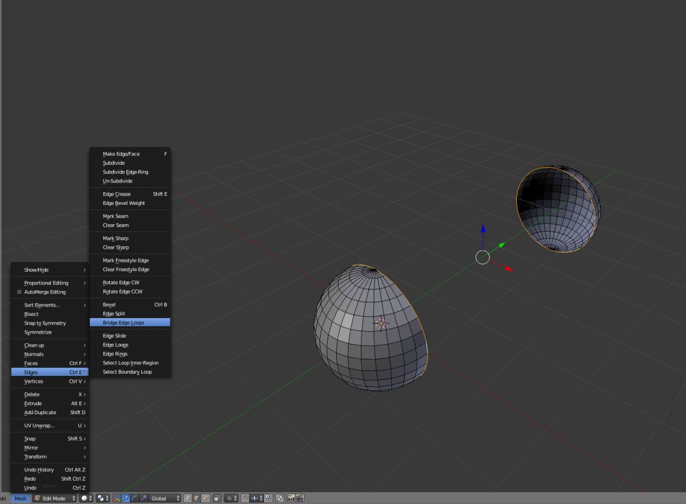Select the translate manipulator arrow icon
Image resolution: width=686 pixels, height=504 pixels.
click(125, 498)
